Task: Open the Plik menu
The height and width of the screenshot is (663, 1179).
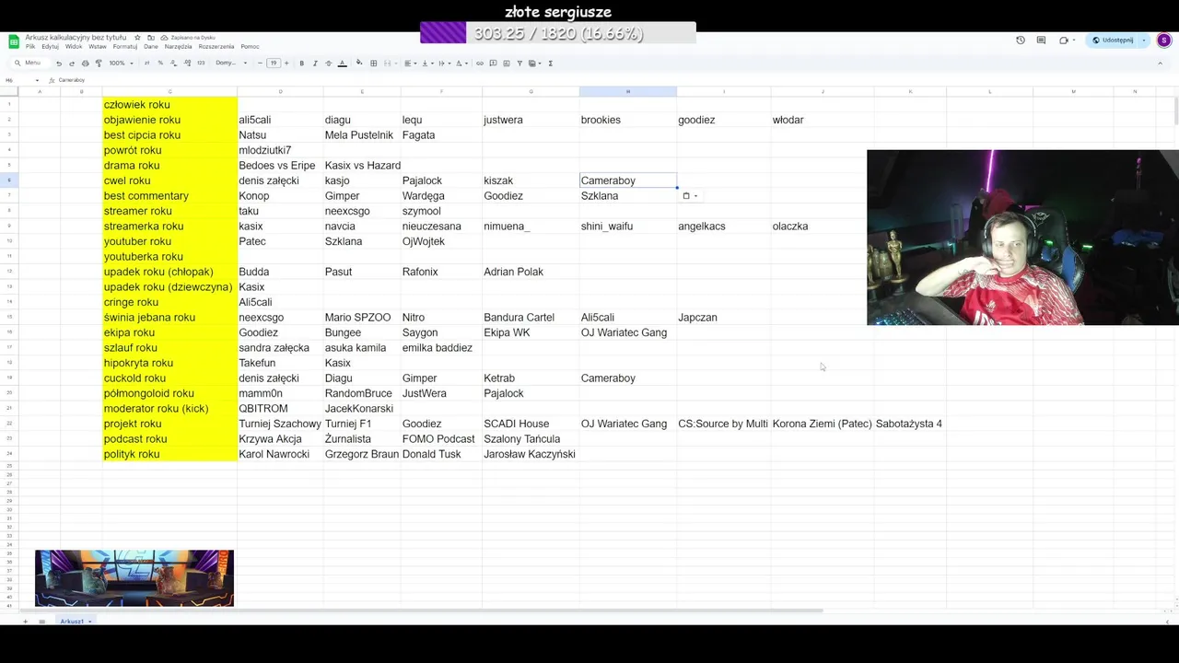Action: (x=30, y=47)
